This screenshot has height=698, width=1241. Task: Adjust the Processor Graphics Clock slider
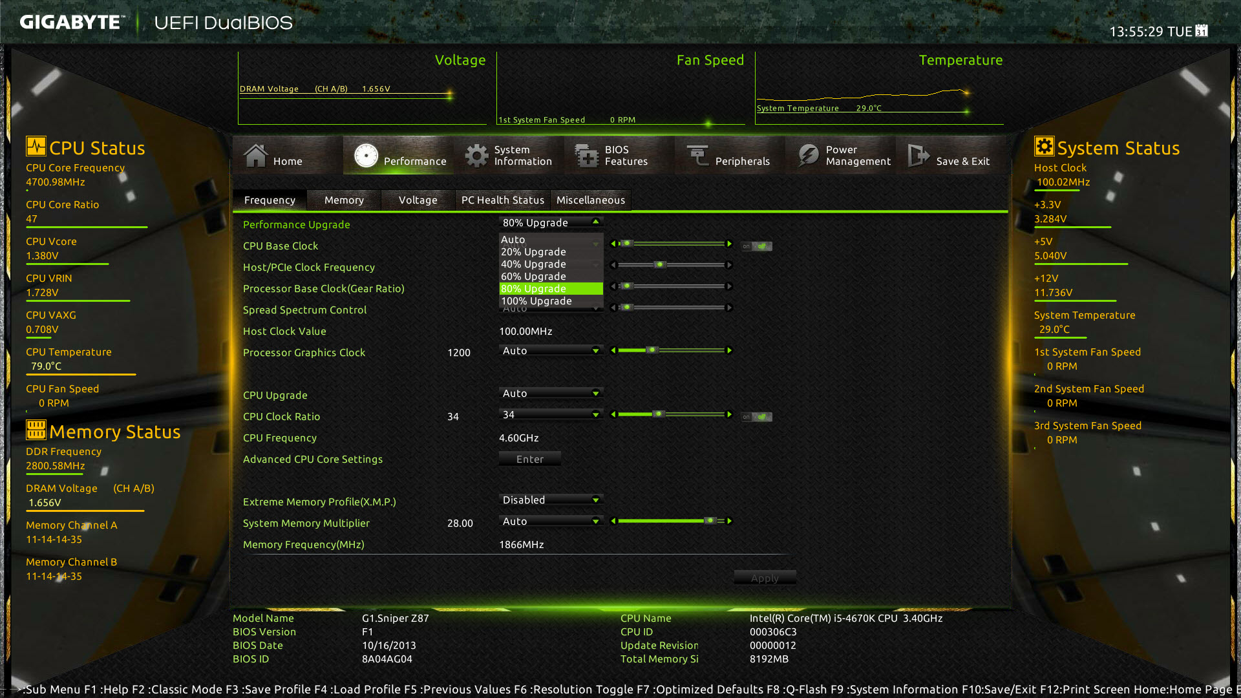pos(671,350)
